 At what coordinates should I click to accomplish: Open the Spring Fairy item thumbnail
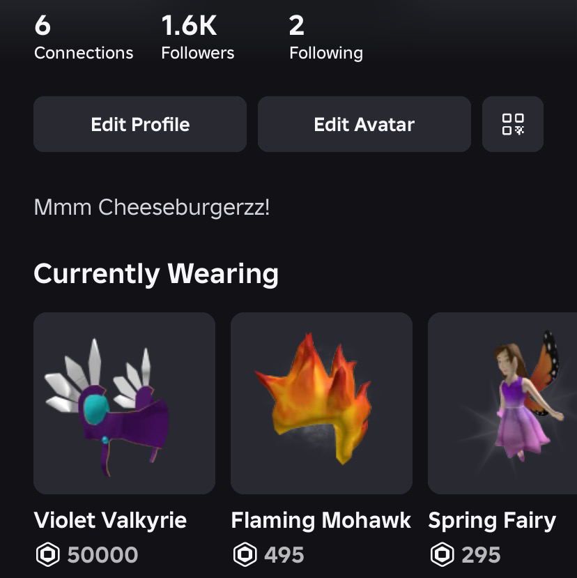502,403
